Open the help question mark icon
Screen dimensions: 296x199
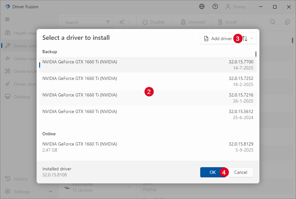pyautogui.click(x=215, y=7)
